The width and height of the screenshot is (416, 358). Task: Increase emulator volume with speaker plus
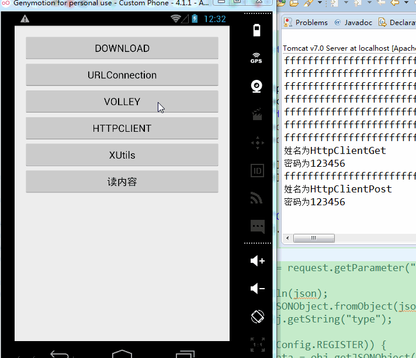coord(258,261)
